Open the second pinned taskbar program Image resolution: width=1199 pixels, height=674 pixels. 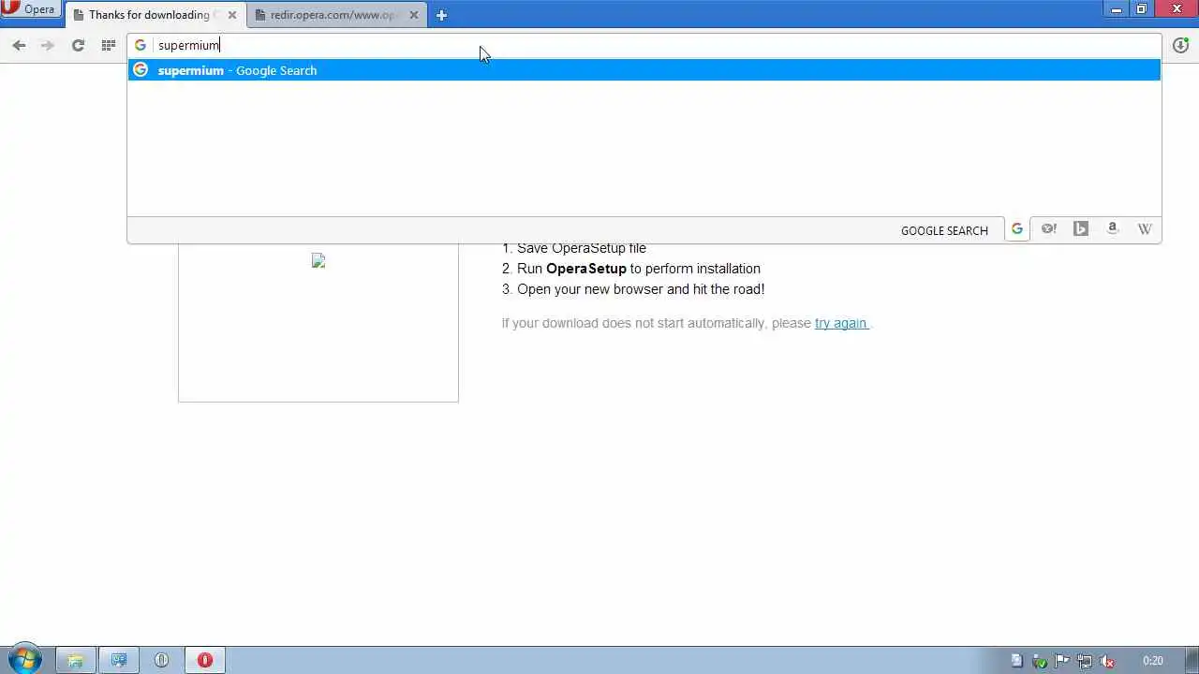(x=119, y=660)
